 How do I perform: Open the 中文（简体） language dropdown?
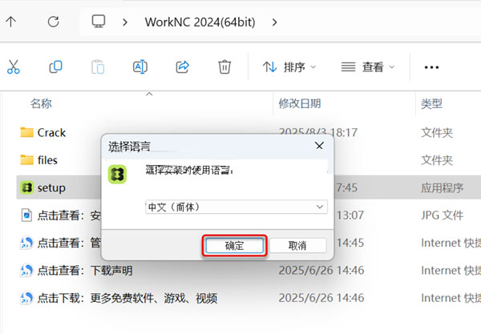coord(236,207)
